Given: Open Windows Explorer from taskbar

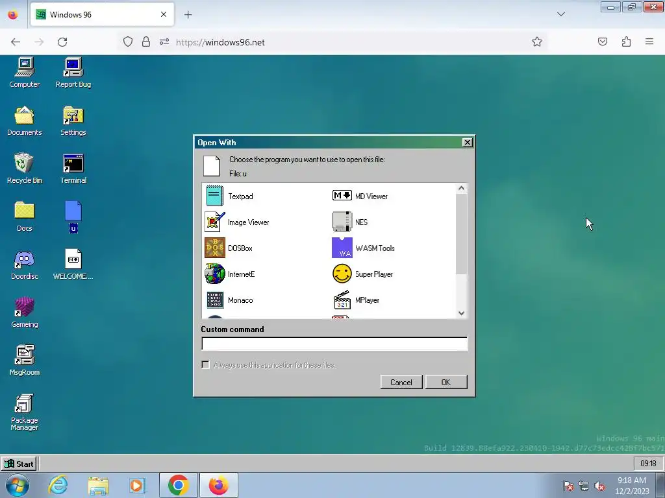Looking at the screenshot, I should click(x=98, y=486).
